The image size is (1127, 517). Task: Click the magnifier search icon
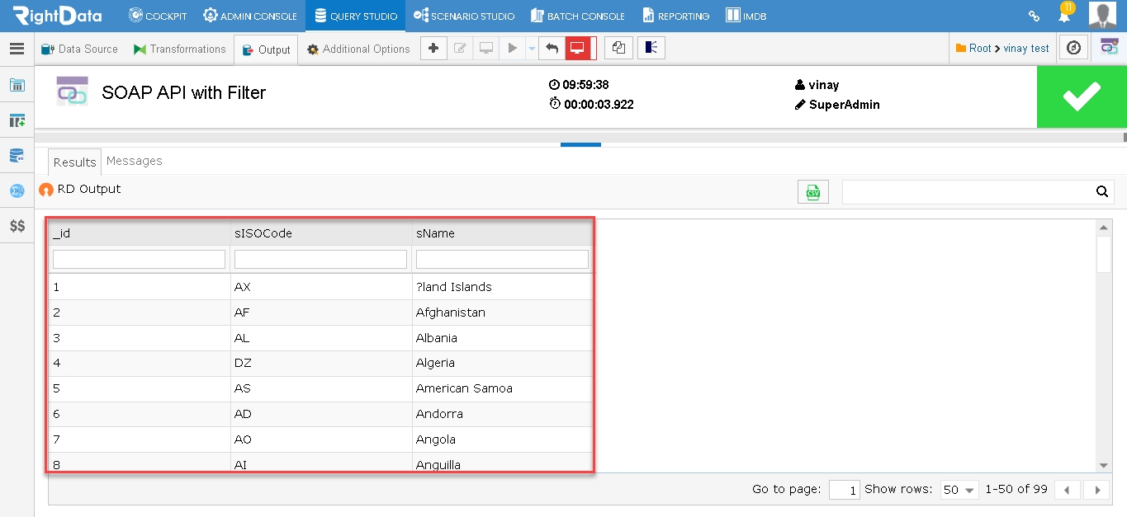pyautogui.click(x=1102, y=191)
